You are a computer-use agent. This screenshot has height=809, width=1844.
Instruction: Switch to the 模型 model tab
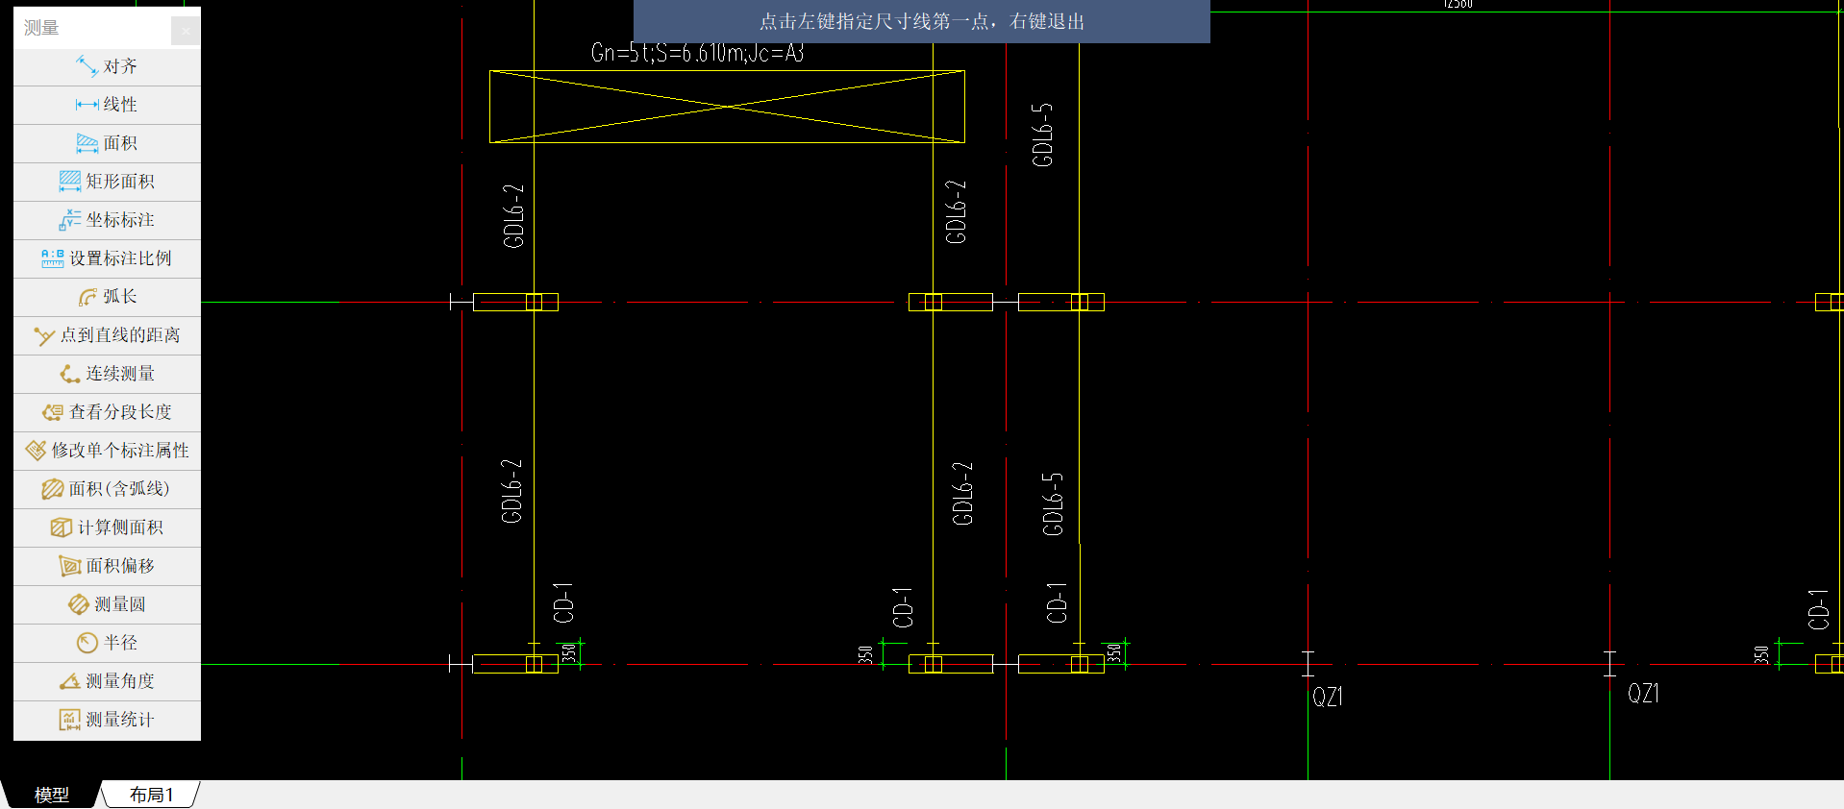[x=52, y=795]
